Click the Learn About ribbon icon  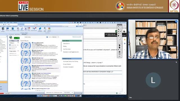pos(45,29)
